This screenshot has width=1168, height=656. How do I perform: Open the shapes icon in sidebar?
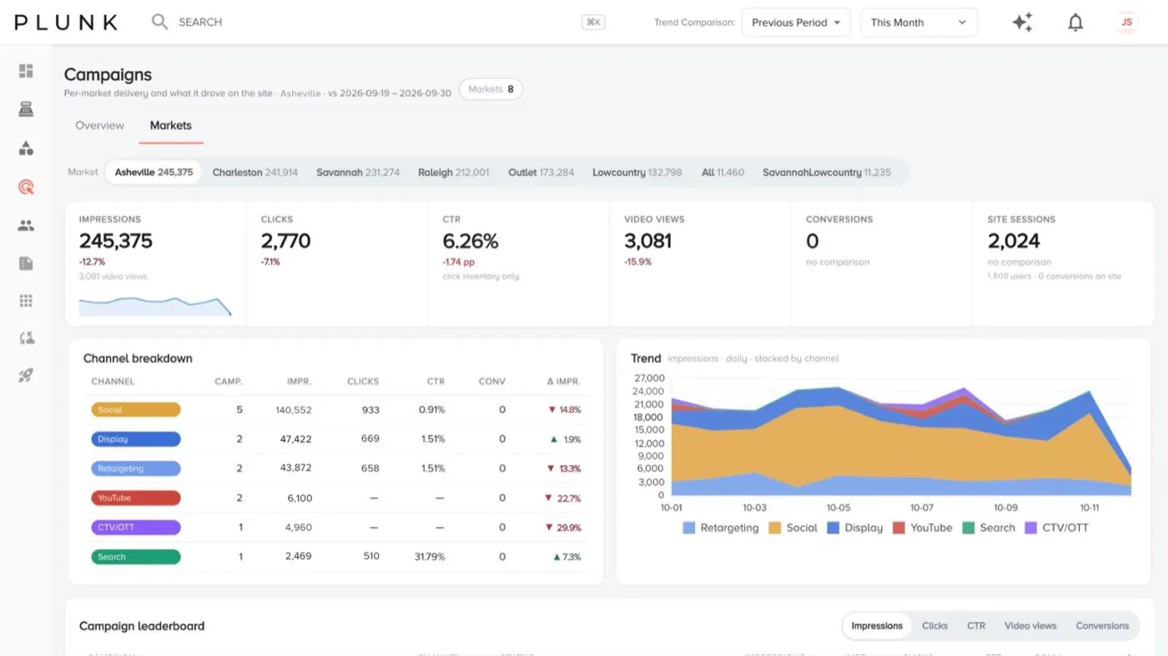click(x=26, y=148)
